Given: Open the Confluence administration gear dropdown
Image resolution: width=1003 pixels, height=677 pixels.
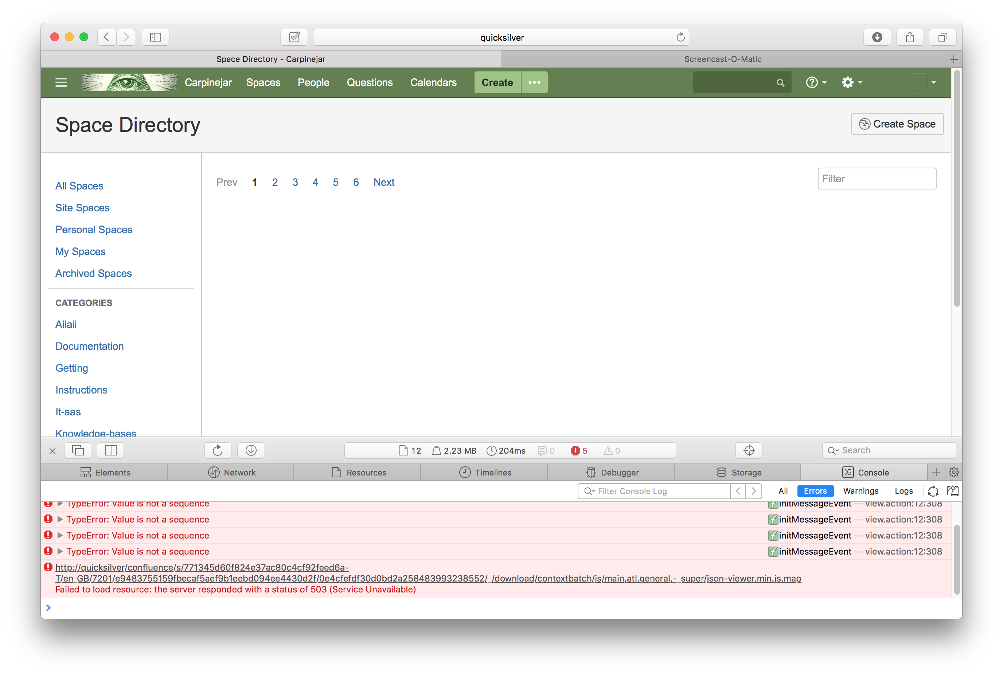Looking at the screenshot, I should [x=851, y=82].
